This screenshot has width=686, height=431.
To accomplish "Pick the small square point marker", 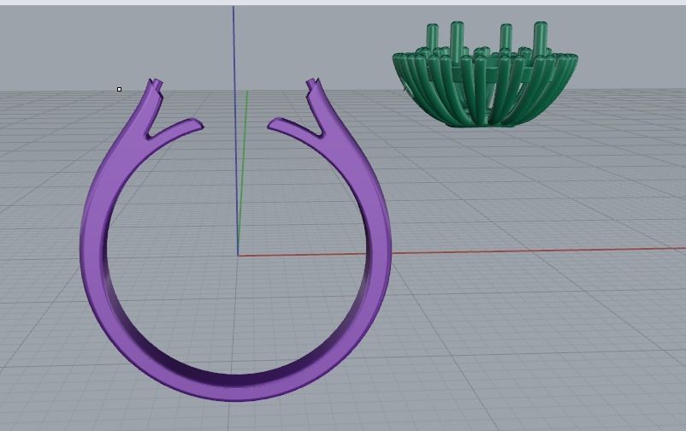I will pos(120,89).
